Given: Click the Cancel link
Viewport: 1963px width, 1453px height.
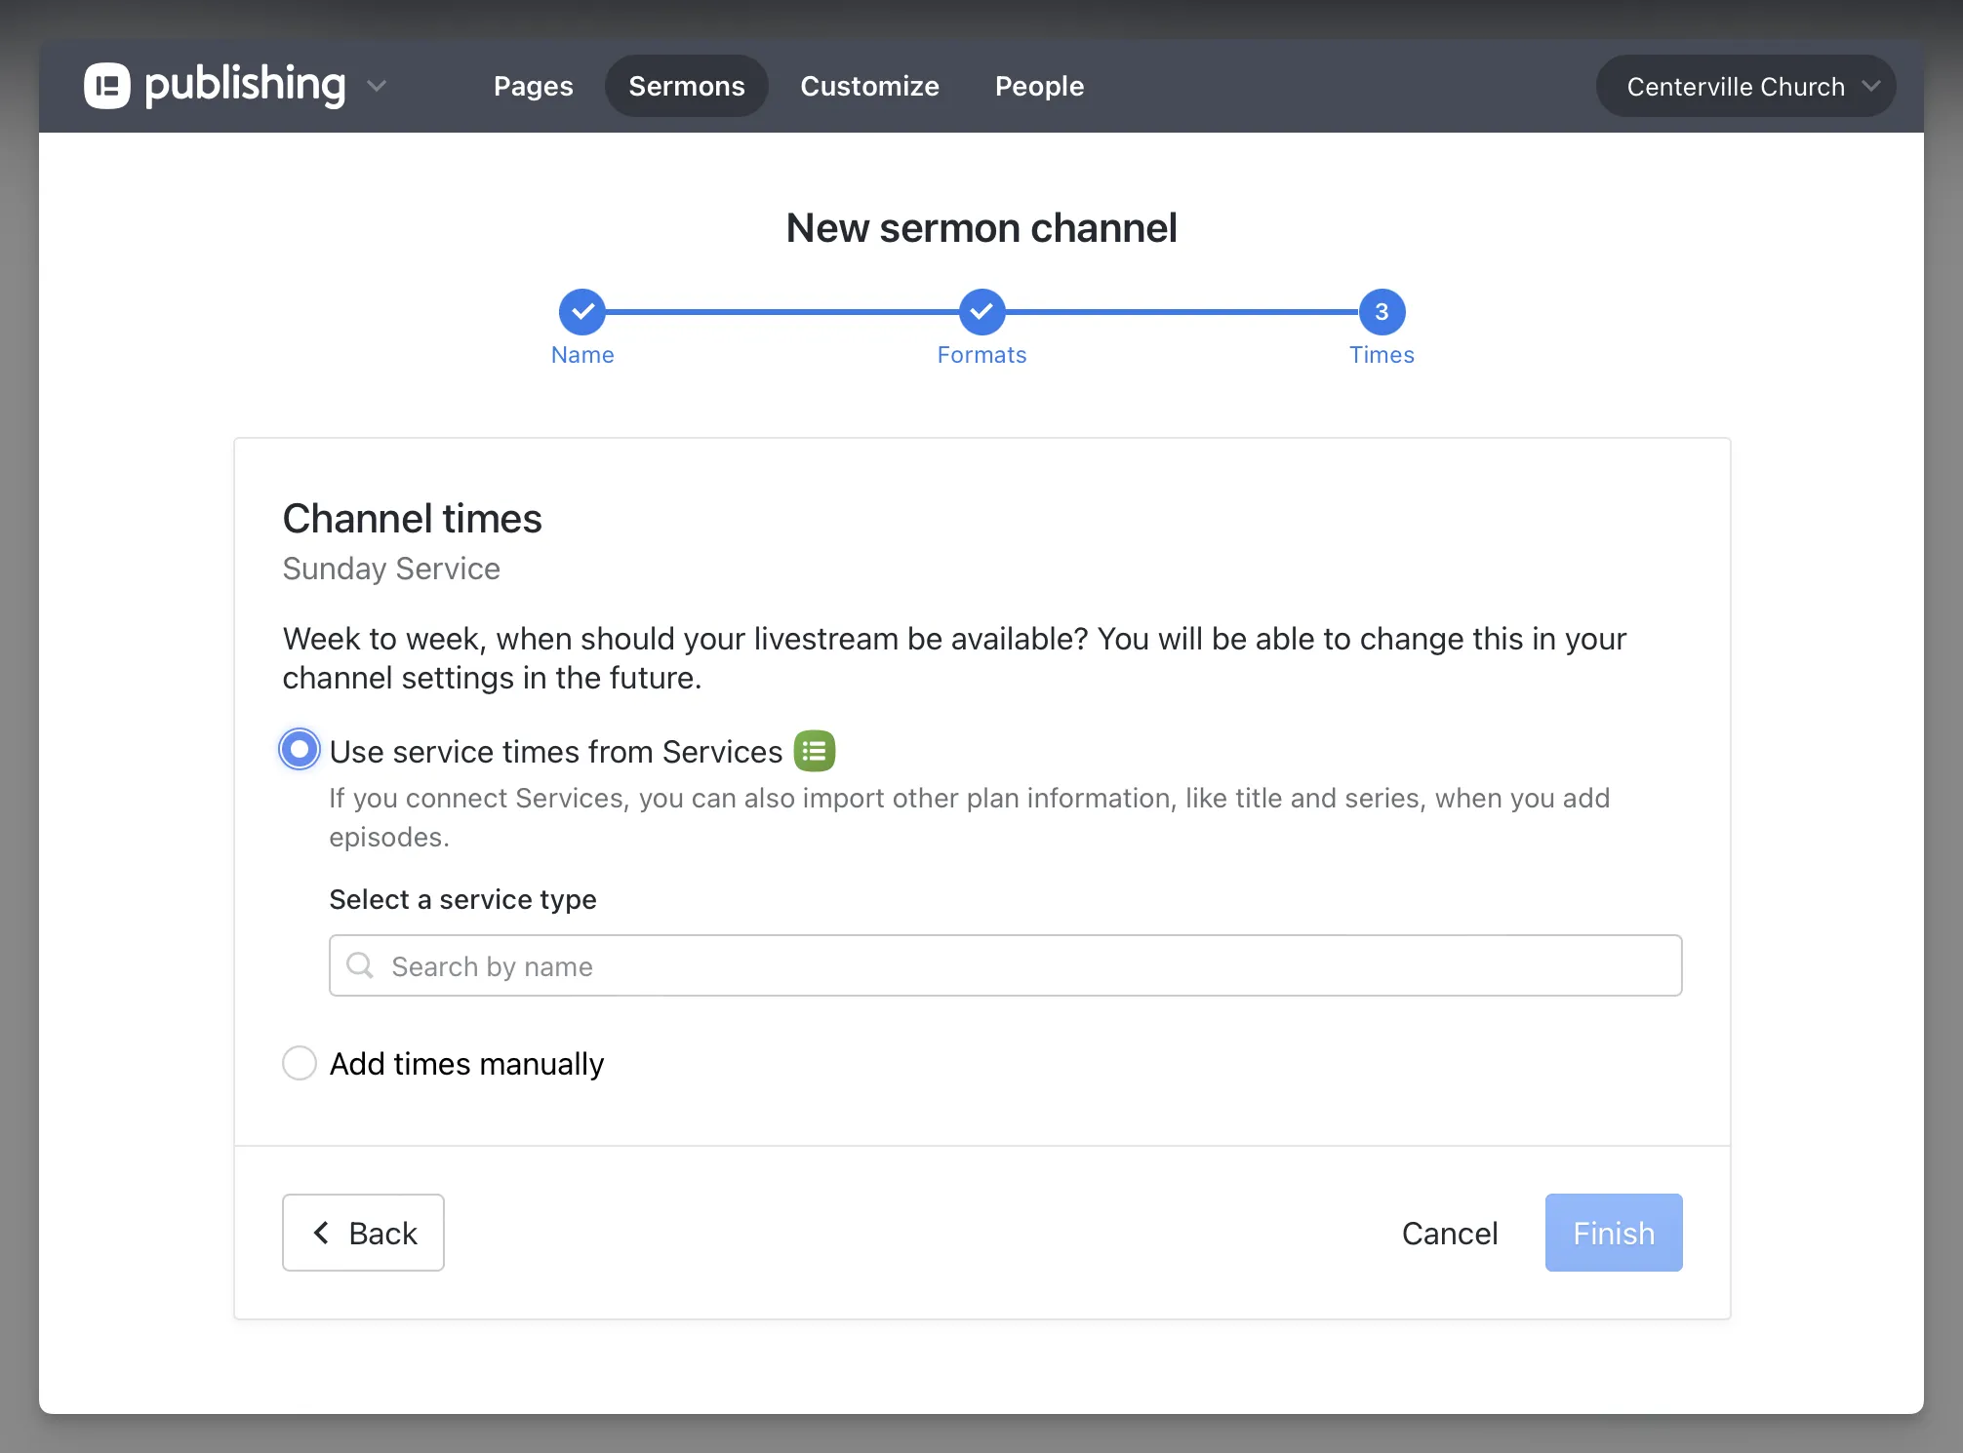Looking at the screenshot, I should tap(1449, 1233).
